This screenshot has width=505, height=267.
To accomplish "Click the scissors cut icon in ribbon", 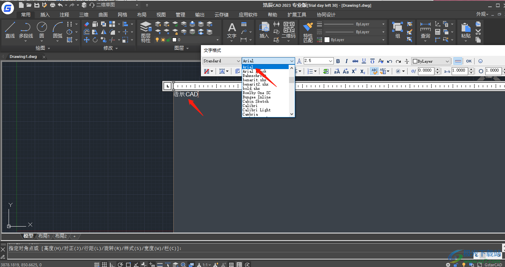I will pyautogui.click(x=478, y=32).
